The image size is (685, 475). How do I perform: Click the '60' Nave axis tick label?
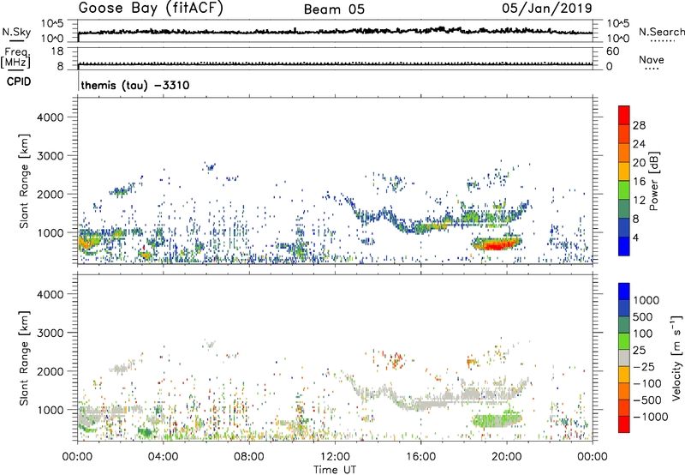click(x=613, y=51)
